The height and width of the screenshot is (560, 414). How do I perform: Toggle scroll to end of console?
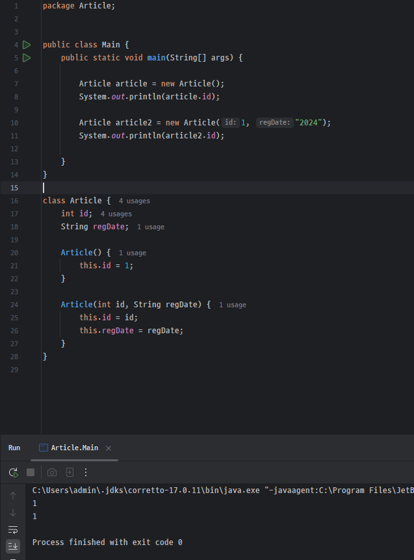(13, 546)
